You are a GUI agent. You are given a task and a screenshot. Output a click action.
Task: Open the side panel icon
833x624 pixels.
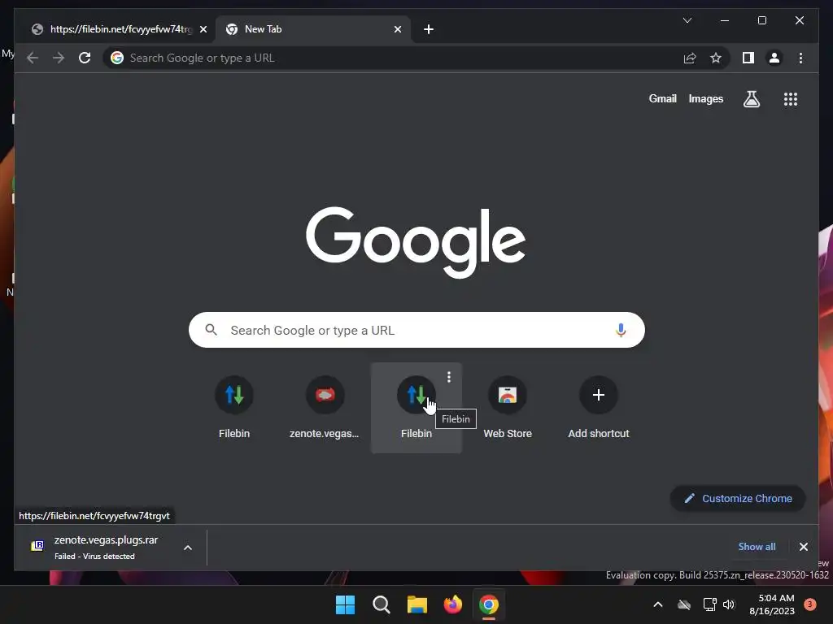click(748, 58)
